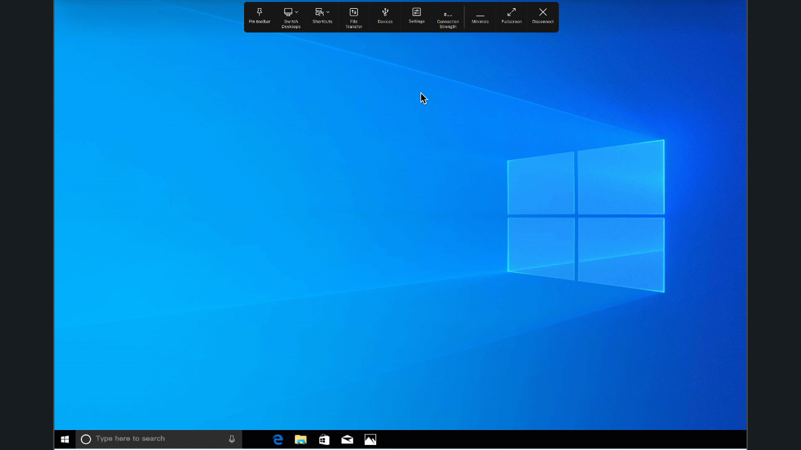Launch Microsoft Edge from the taskbar

[278, 439]
